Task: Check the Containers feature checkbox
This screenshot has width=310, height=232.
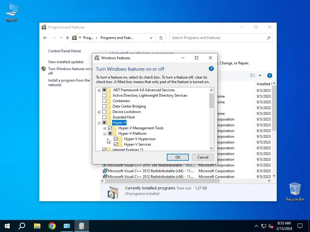Action: [104, 101]
